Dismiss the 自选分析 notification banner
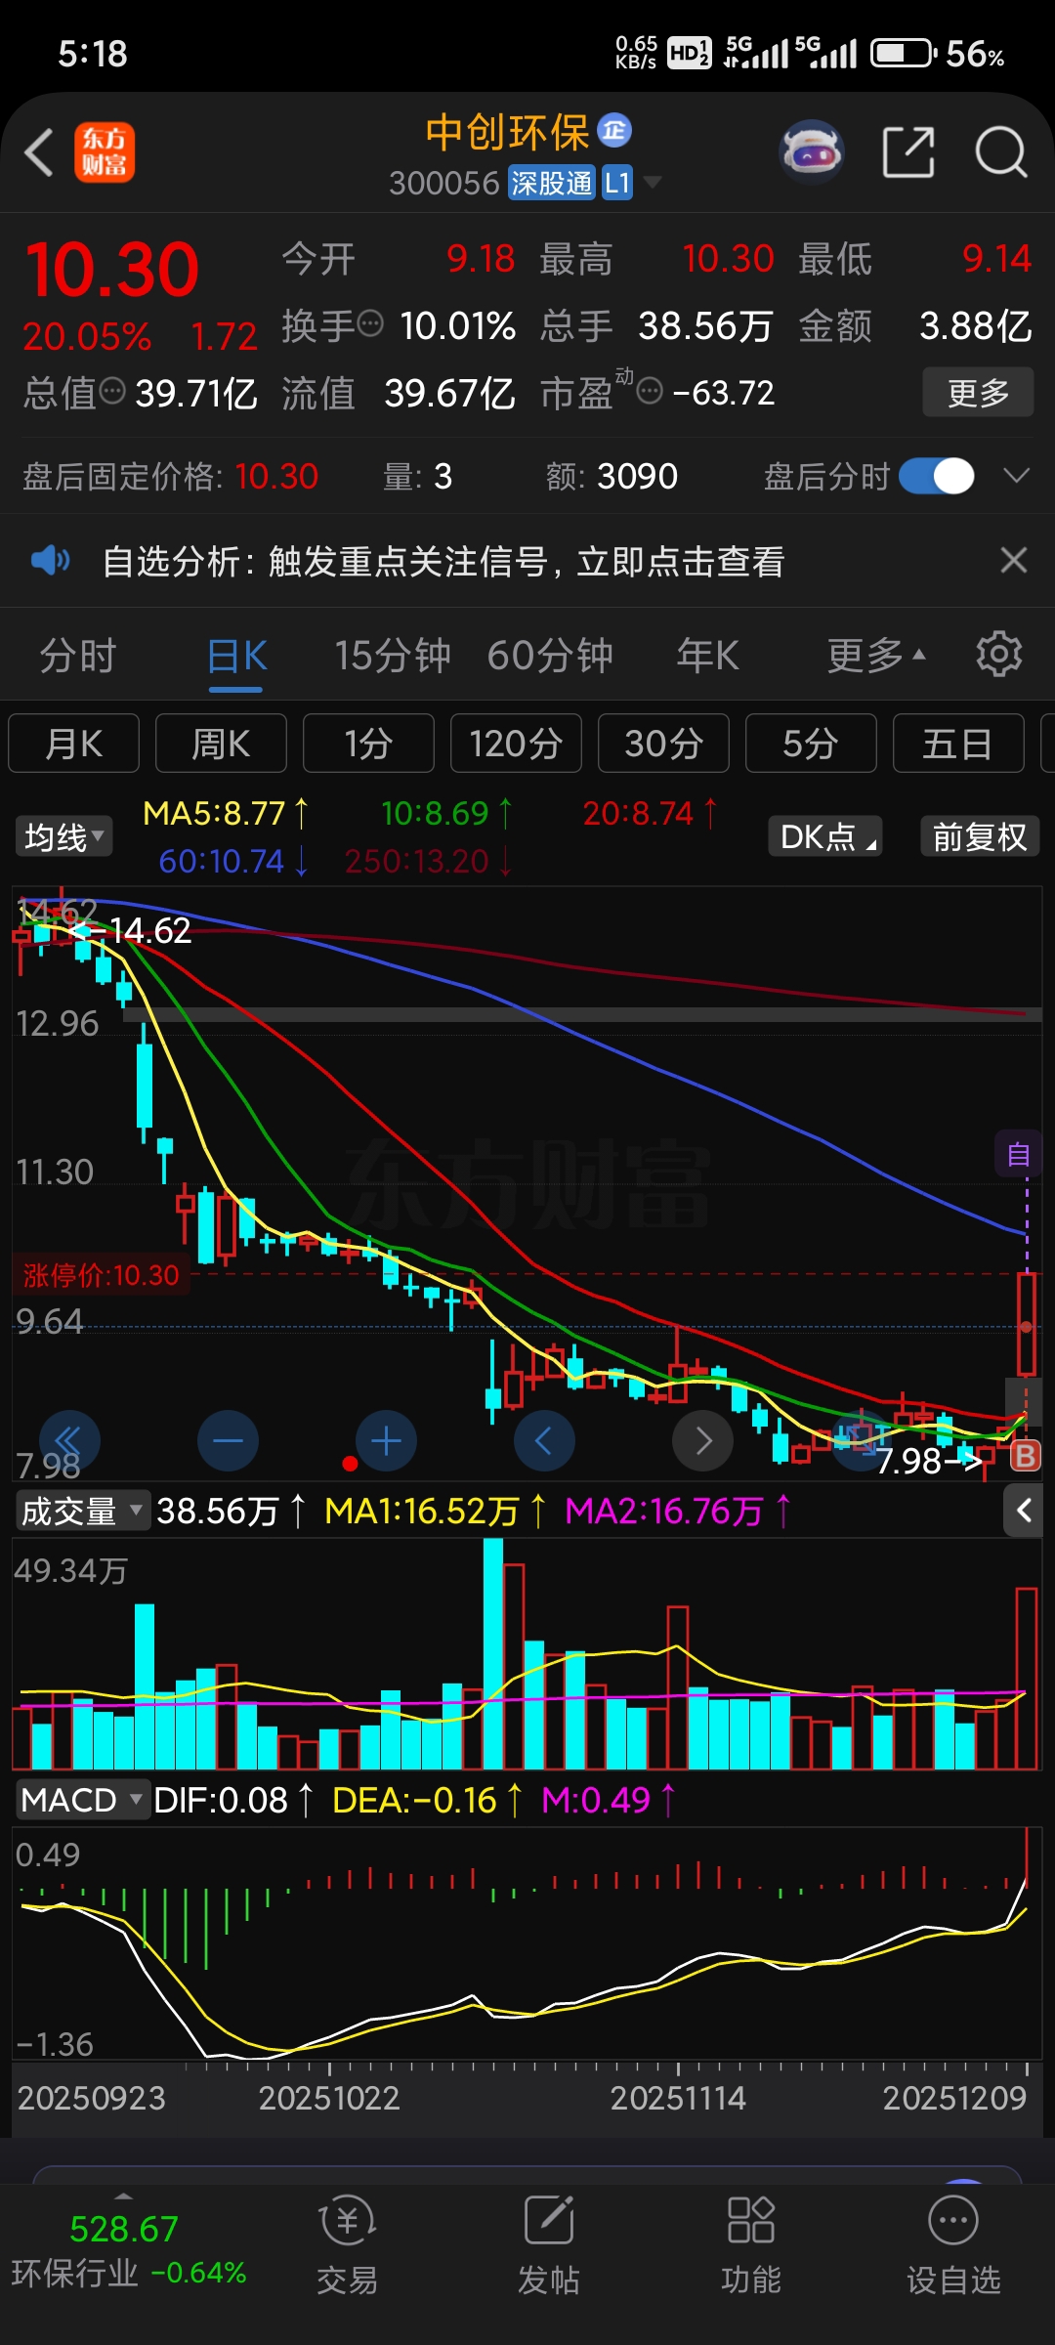 pos(1014,560)
